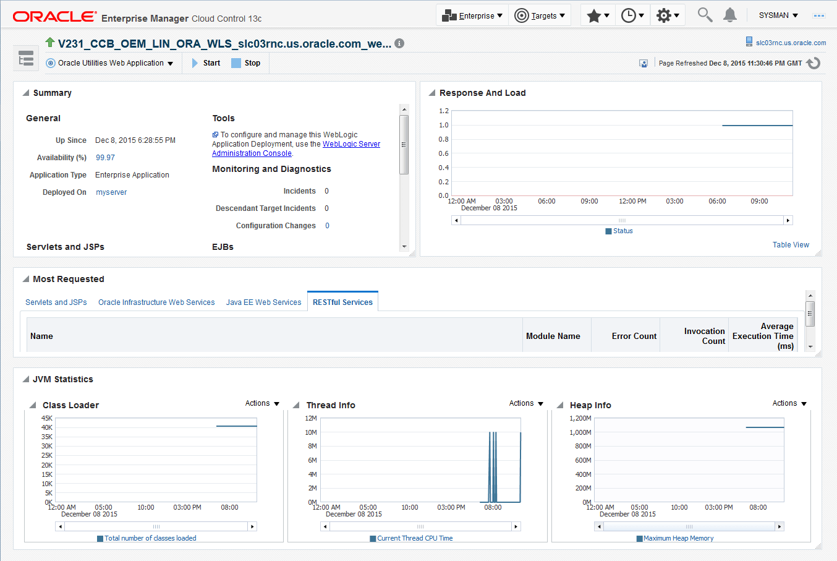Collapse the Most Requested section
This screenshot has width=837, height=561.
[x=26, y=279]
